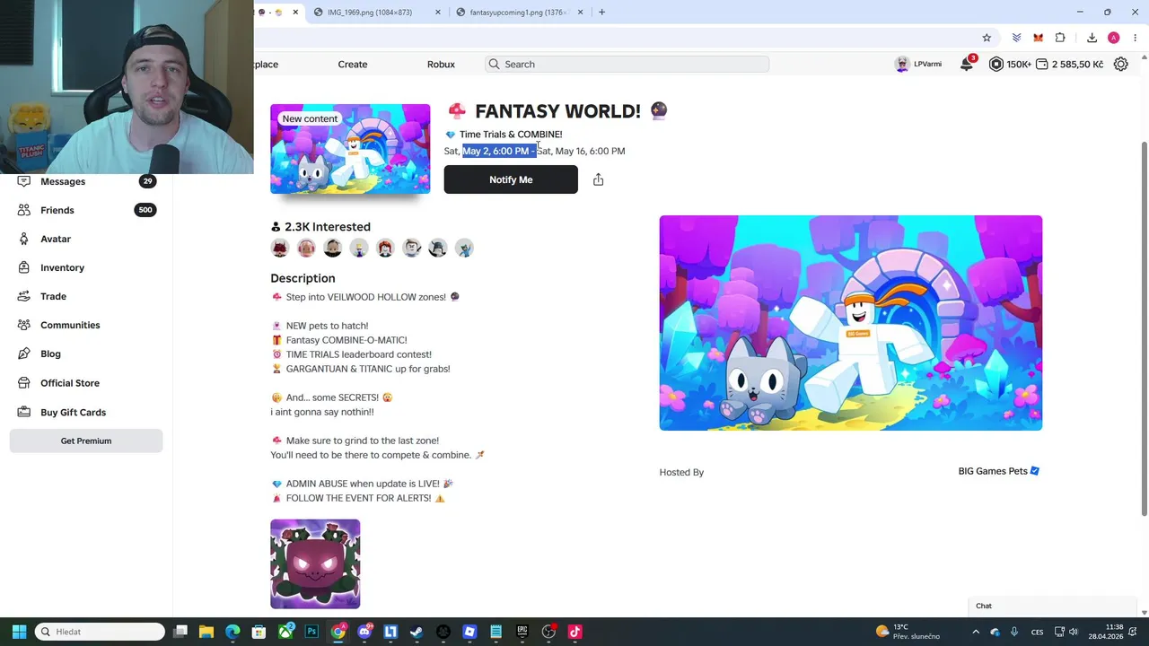Open Chrome downloads
1149x646 pixels.
pos(1092,38)
